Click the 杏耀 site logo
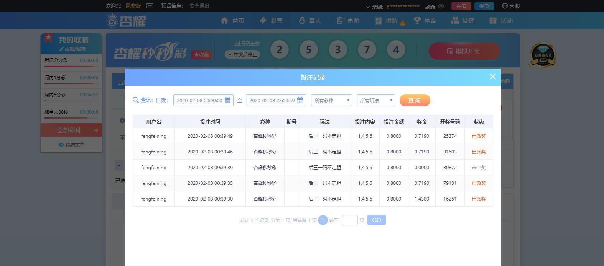The image size is (604, 266). pyautogui.click(x=127, y=20)
